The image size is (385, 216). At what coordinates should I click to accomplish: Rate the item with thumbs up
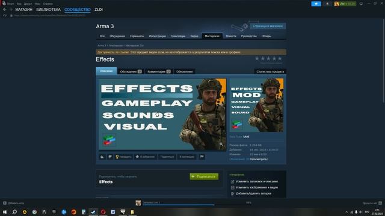pyautogui.click(x=102, y=157)
